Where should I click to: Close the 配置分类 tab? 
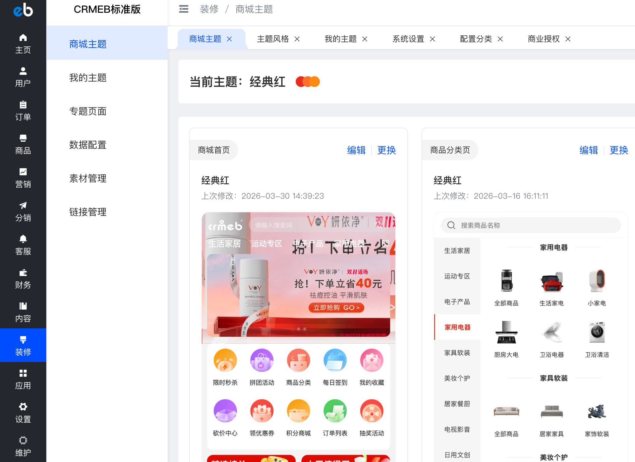(500, 39)
